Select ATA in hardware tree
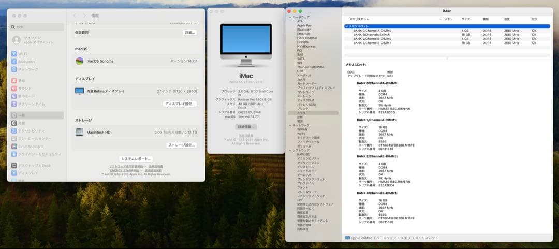 tap(300, 21)
